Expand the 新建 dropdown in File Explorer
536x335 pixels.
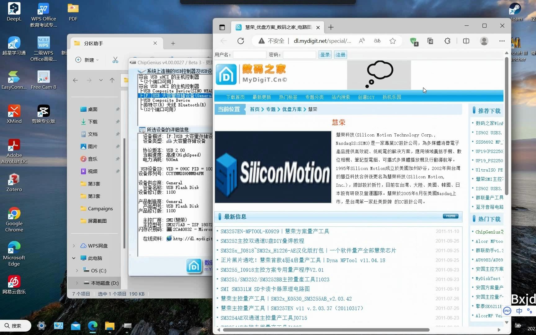coord(87,60)
